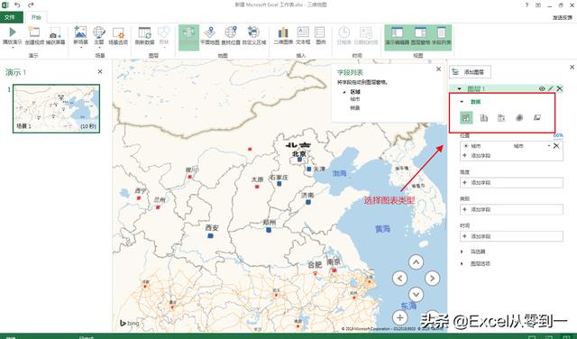Viewport: 577px width, 339px height.
Task: Collapse Layer 1 (图层 1) header arrow
Action: tap(459, 88)
